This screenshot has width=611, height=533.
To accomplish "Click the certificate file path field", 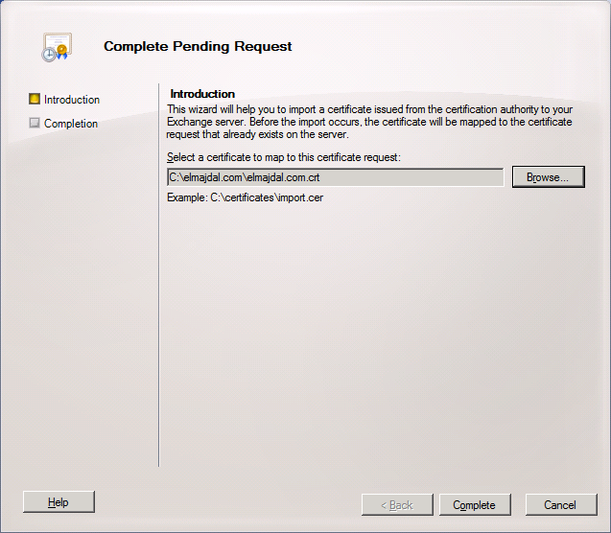I will 335,177.
